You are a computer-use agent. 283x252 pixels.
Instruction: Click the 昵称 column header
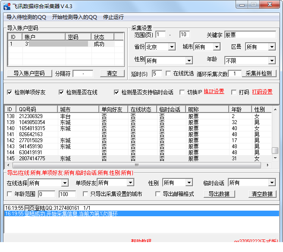point(207,109)
